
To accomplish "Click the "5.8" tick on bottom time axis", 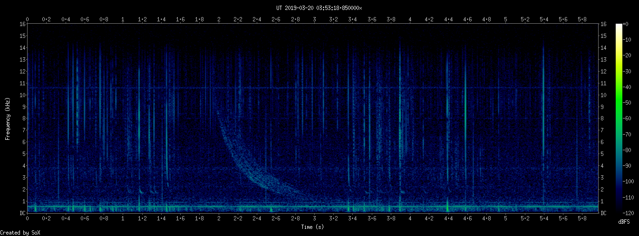I will coord(582,219).
